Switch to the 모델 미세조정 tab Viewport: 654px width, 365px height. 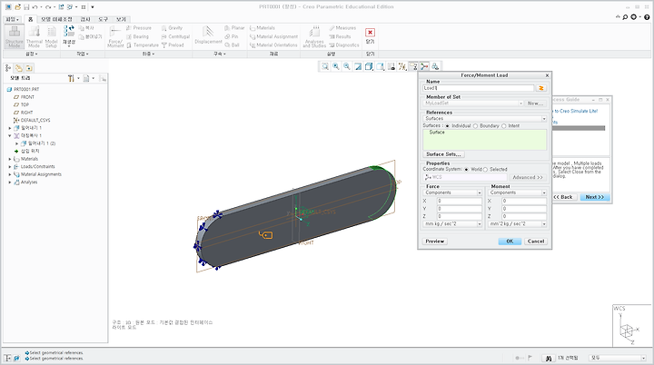(56, 19)
